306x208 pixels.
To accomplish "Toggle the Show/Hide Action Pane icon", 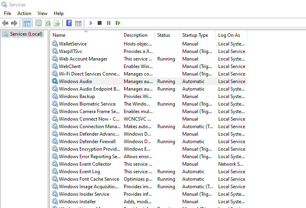I will [x=78, y=23].
